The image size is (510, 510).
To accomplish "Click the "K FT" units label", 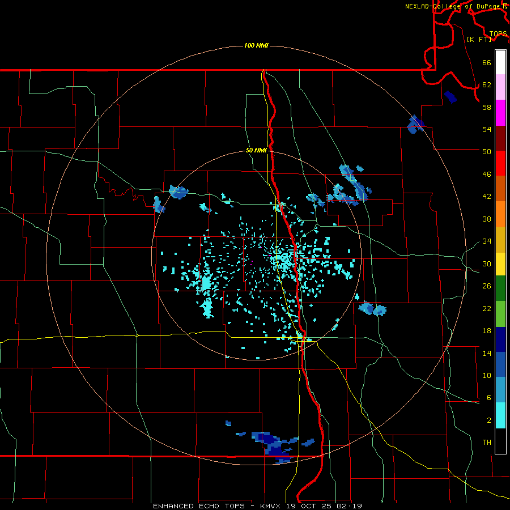I will (479, 39).
